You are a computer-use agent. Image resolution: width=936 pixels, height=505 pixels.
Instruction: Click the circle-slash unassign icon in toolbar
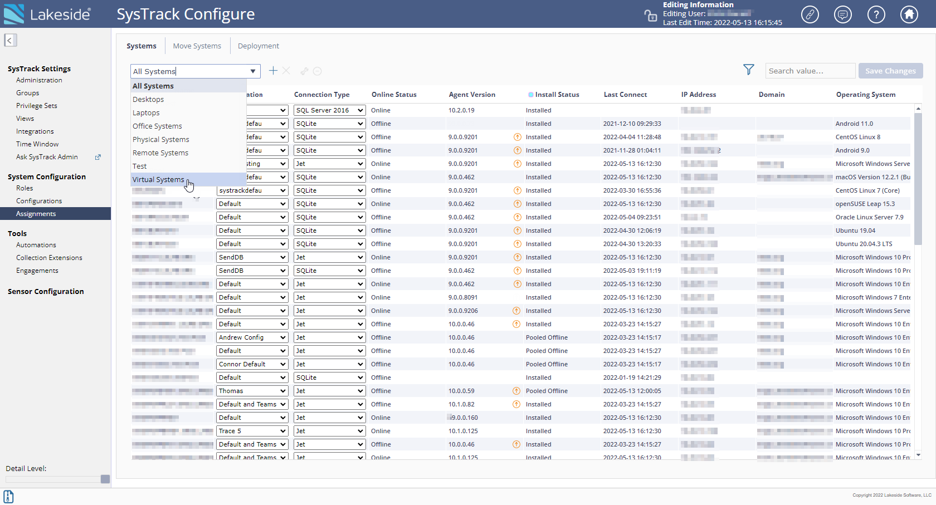(318, 71)
